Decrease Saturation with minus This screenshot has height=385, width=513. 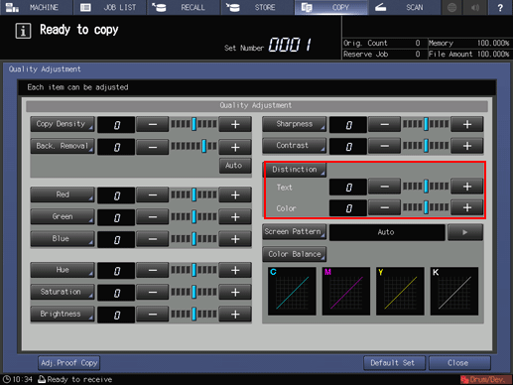point(153,292)
